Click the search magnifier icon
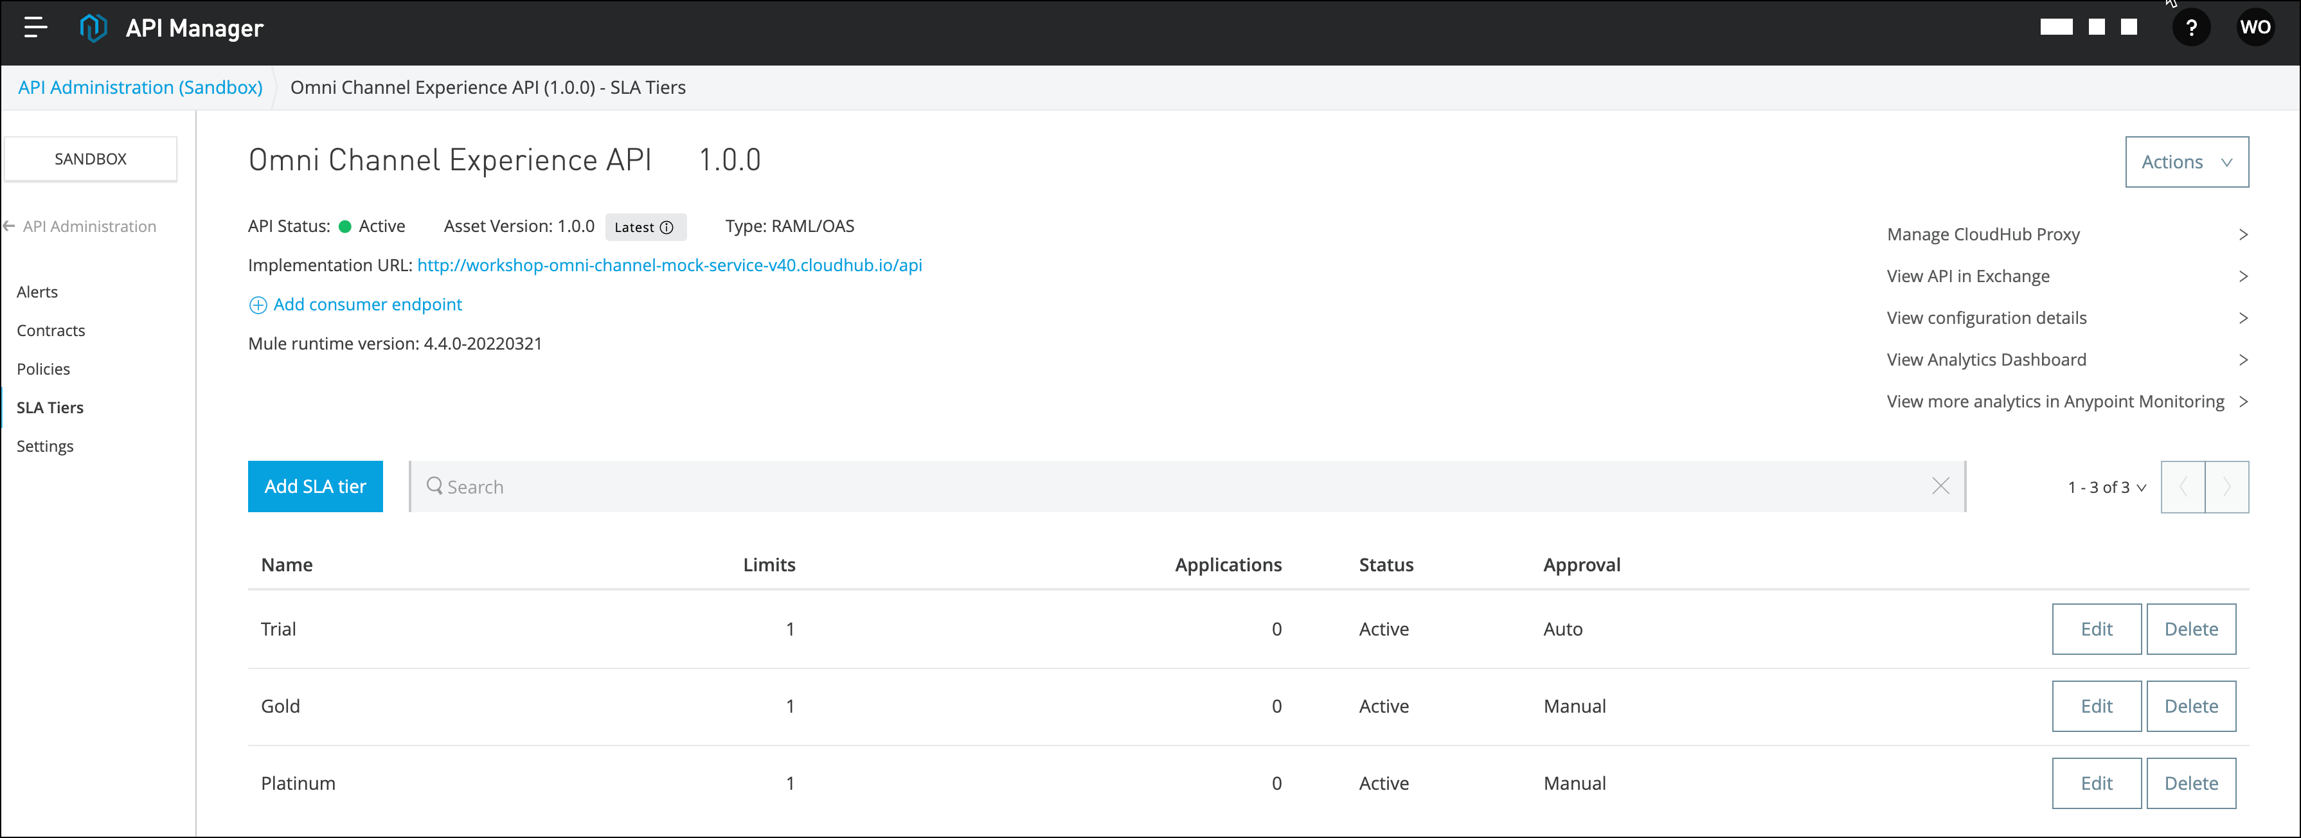2301x838 pixels. point(434,486)
